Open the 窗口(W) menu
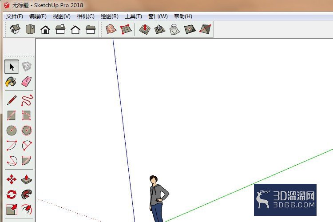Viewport: 333px width, 222px height. pyautogui.click(x=158, y=16)
